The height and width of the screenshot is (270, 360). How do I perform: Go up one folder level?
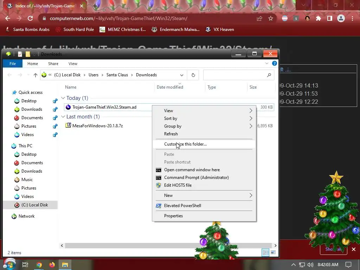click(x=36, y=75)
